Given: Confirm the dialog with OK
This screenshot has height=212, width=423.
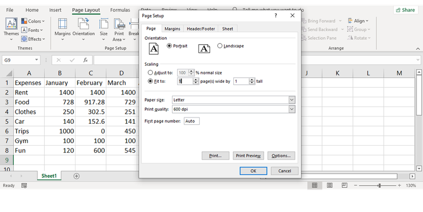Looking at the screenshot, I should point(253,171).
